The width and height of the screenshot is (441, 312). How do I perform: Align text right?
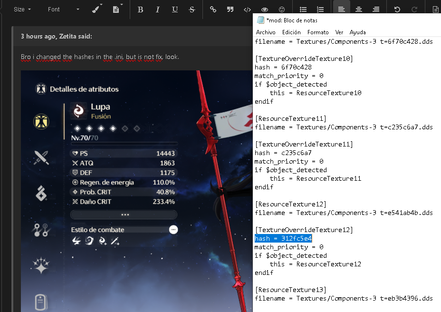[376, 10]
